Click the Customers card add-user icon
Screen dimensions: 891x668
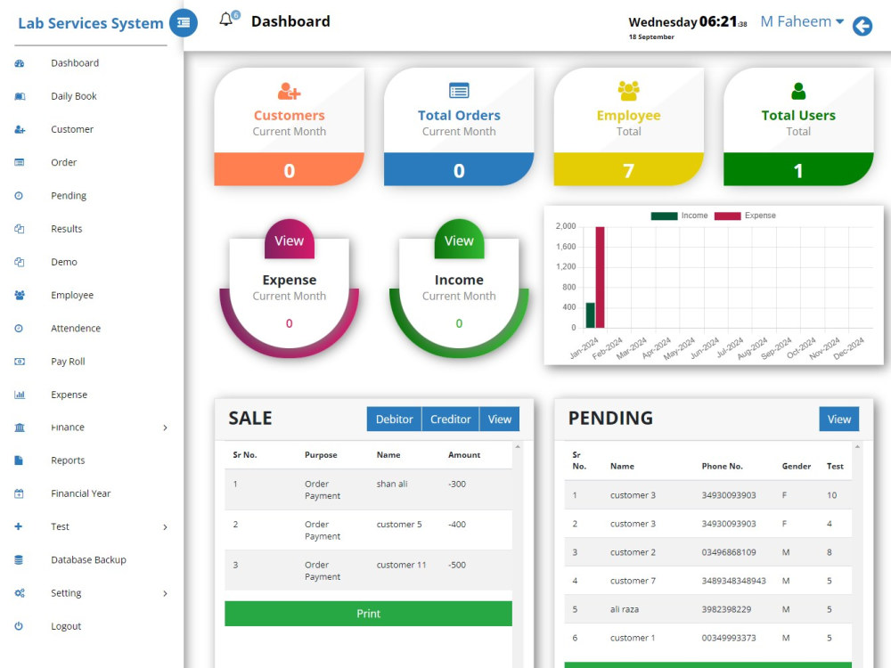(x=290, y=91)
